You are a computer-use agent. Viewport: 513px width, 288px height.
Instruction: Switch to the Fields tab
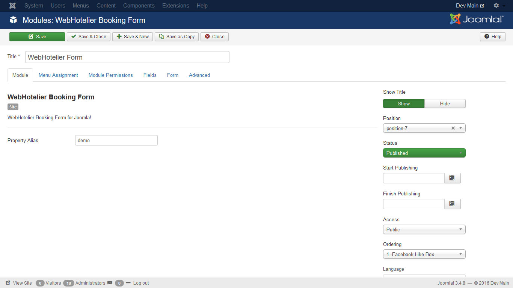coord(150,75)
